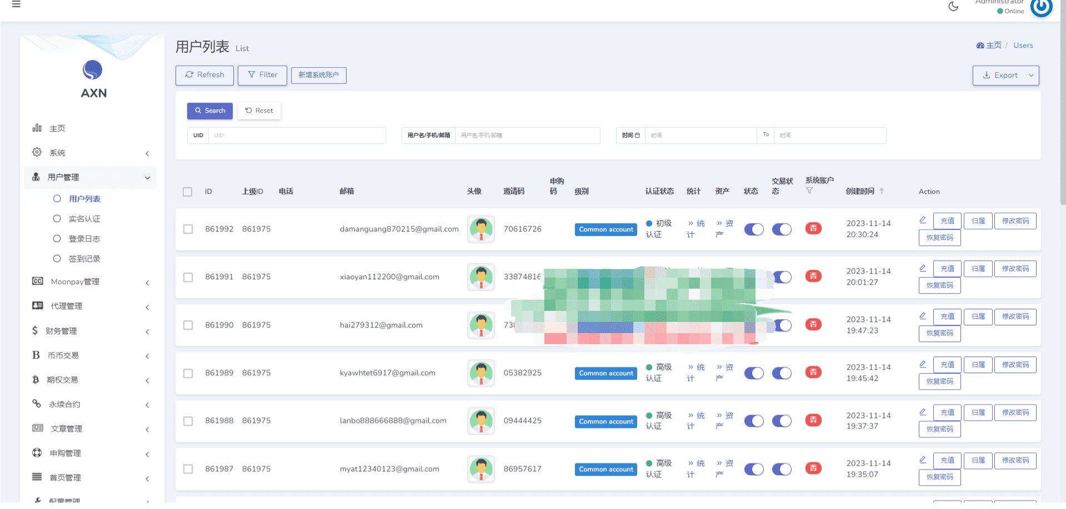Expand the 期权交易 sidebar menu
Image resolution: width=1066 pixels, height=509 pixels.
point(91,380)
